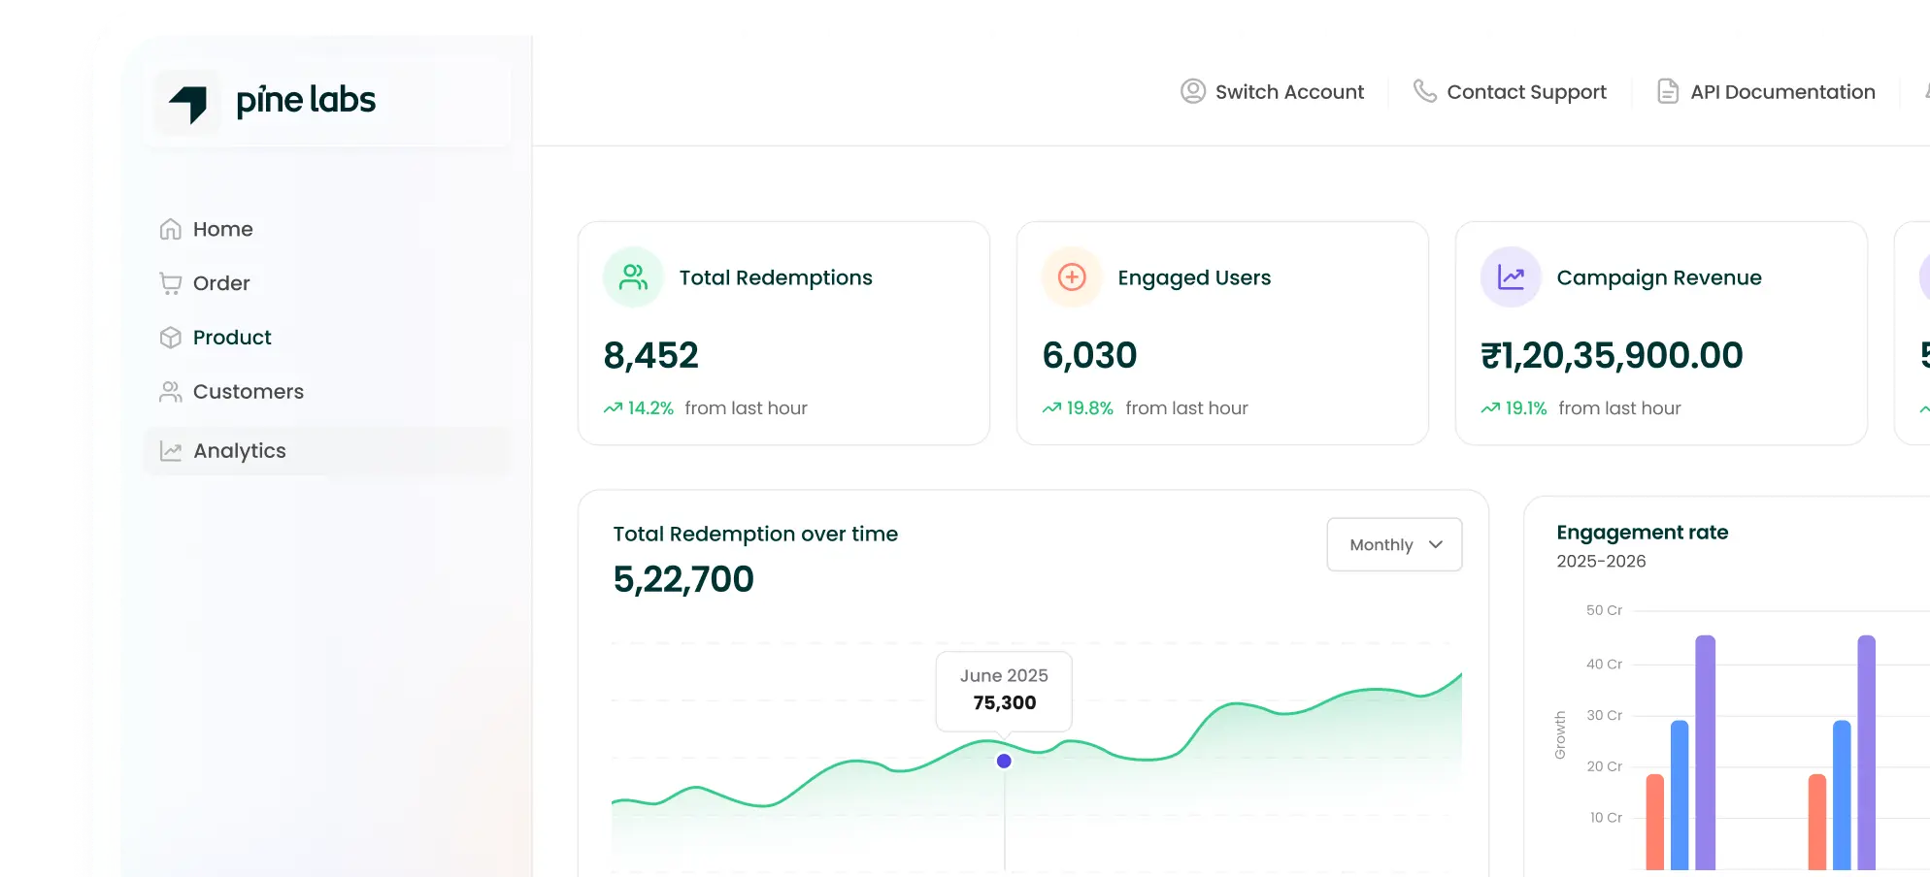The width and height of the screenshot is (1930, 877).
Task: Click the Customers people icon in sidebar
Action: point(171,392)
